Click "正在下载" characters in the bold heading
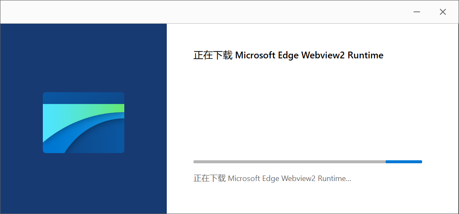This screenshot has width=459, height=214. [x=213, y=55]
